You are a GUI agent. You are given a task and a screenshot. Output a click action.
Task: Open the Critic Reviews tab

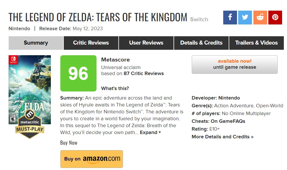pos(91,43)
